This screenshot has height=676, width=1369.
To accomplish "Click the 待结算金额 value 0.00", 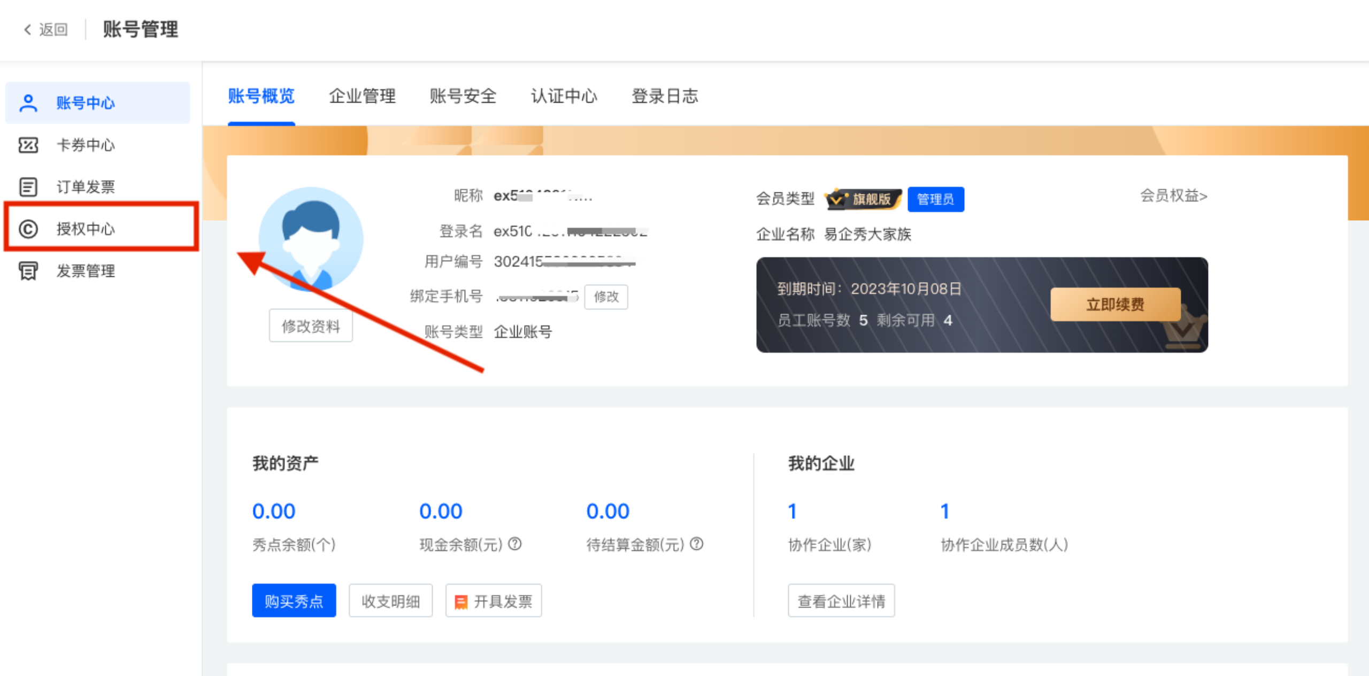I will click(x=608, y=511).
